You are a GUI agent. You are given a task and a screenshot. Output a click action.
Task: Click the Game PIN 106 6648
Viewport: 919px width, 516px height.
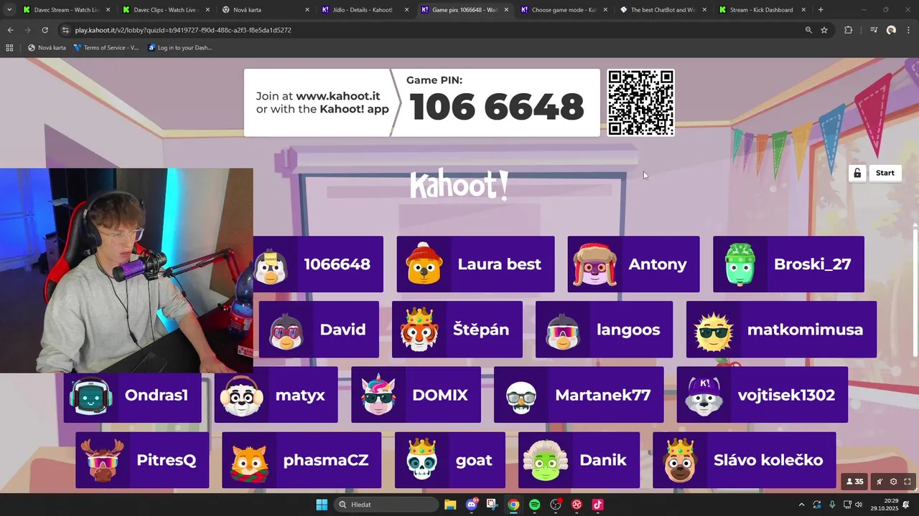click(x=497, y=107)
